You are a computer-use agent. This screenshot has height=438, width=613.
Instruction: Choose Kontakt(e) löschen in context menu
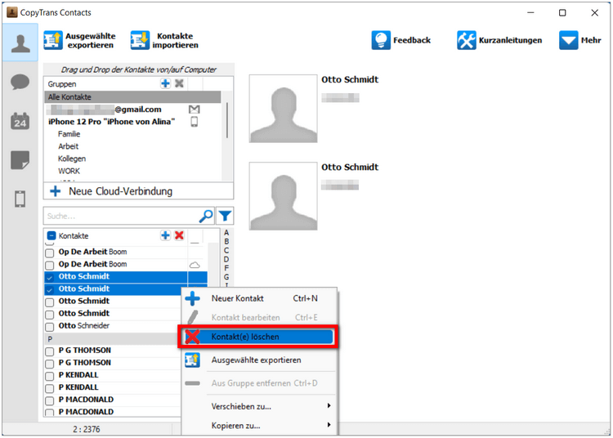pos(258,337)
